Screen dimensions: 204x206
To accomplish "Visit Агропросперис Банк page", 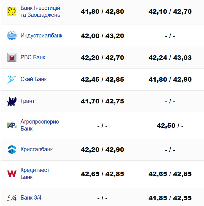I will click(40, 125).
